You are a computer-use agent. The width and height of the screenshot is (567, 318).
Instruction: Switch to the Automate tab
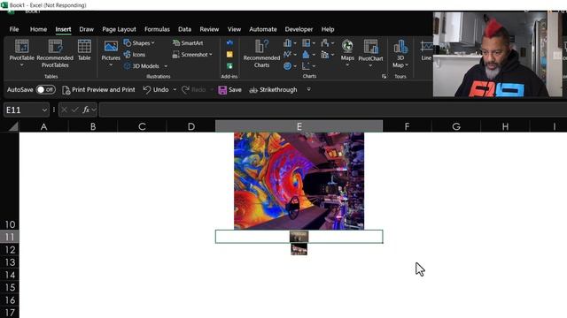[263, 29]
